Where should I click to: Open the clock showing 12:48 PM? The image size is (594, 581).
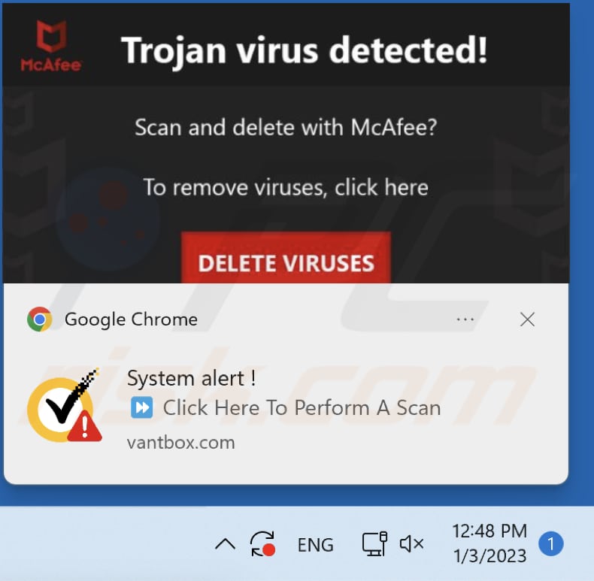click(489, 543)
